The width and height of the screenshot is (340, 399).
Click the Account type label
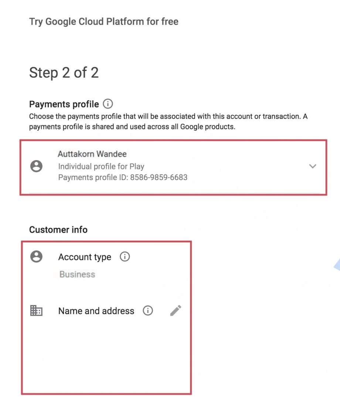point(85,257)
